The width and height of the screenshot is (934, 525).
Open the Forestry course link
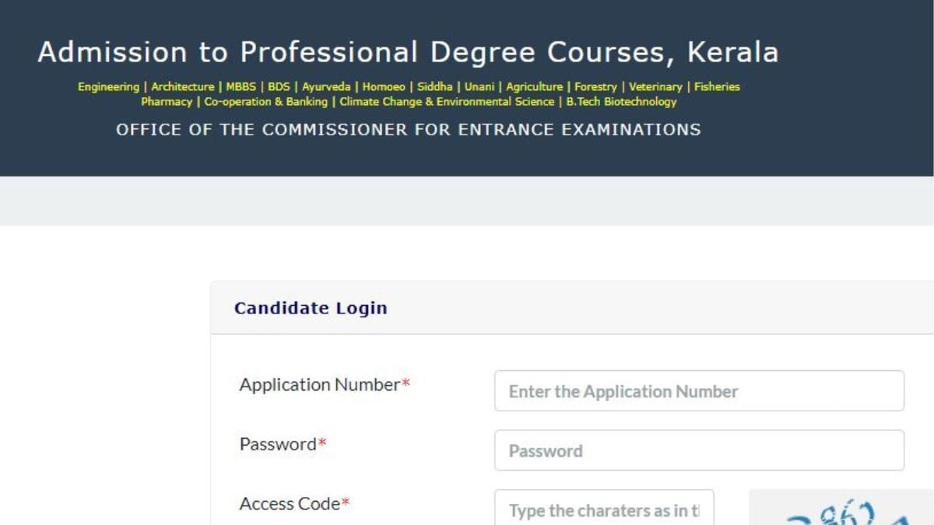click(595, 86)
